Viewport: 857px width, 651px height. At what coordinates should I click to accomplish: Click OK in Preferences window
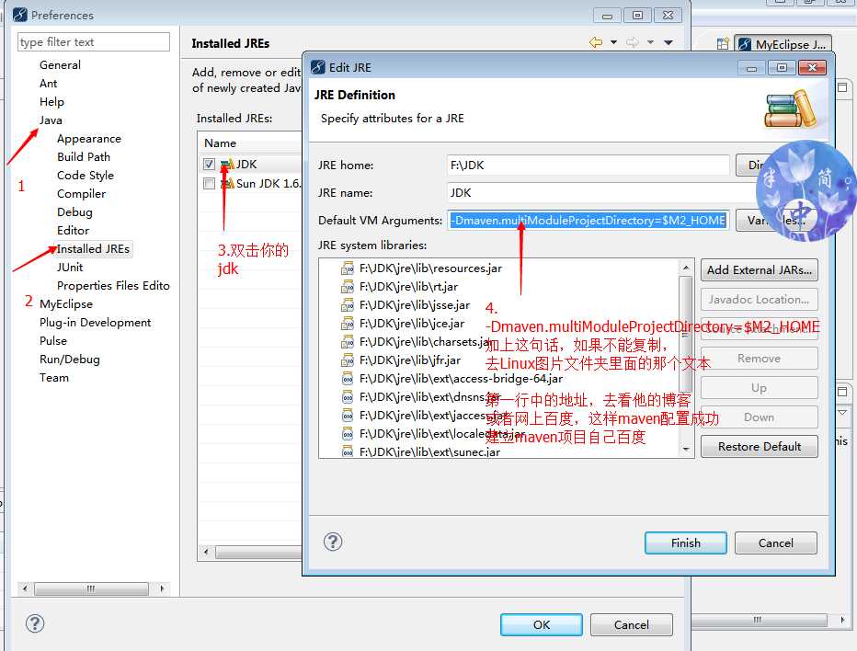point(541,624)
